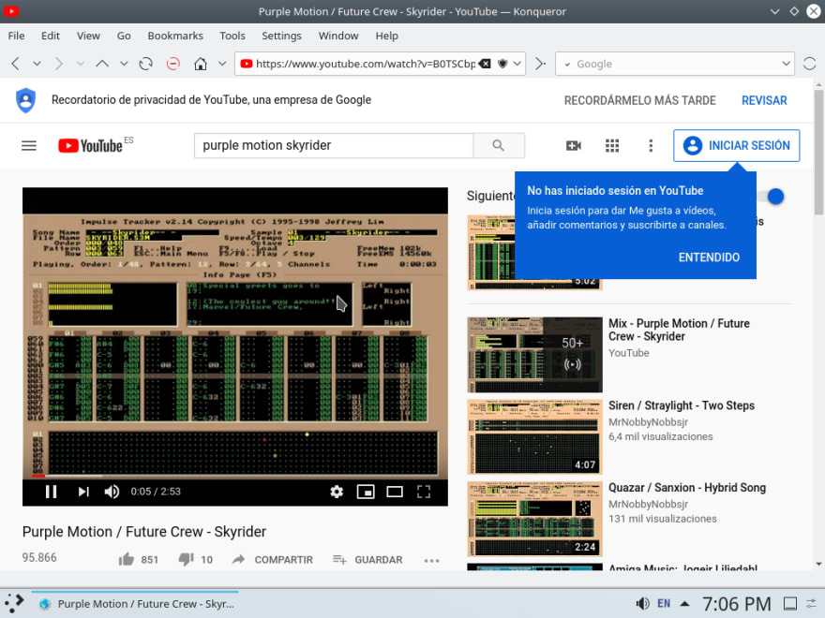The width and height of the screenshot is (825, 618).
Task: Click the throbber icon right of Google search
Action: [809, 64]
